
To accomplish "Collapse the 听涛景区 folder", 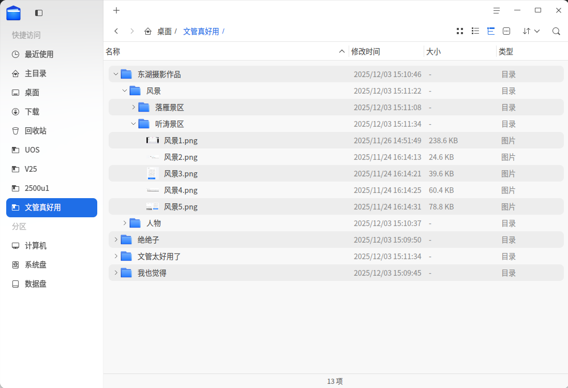I will [x=133, y=124].
